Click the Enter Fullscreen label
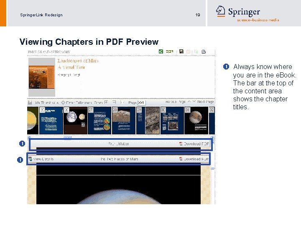301x226 pixels. [x=79, y=103]
